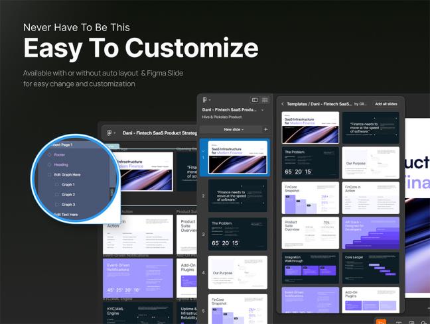Select the Heading component layer icon
The height and width of the screenshot is (324, 430).
point(49,164)
